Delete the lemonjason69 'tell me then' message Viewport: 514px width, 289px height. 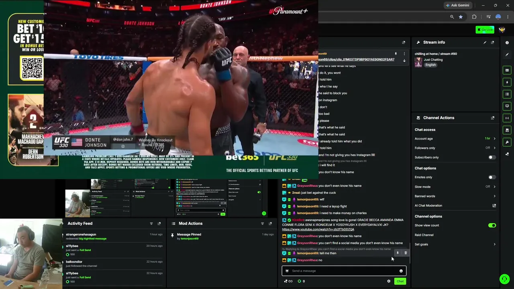coord(406,253)
